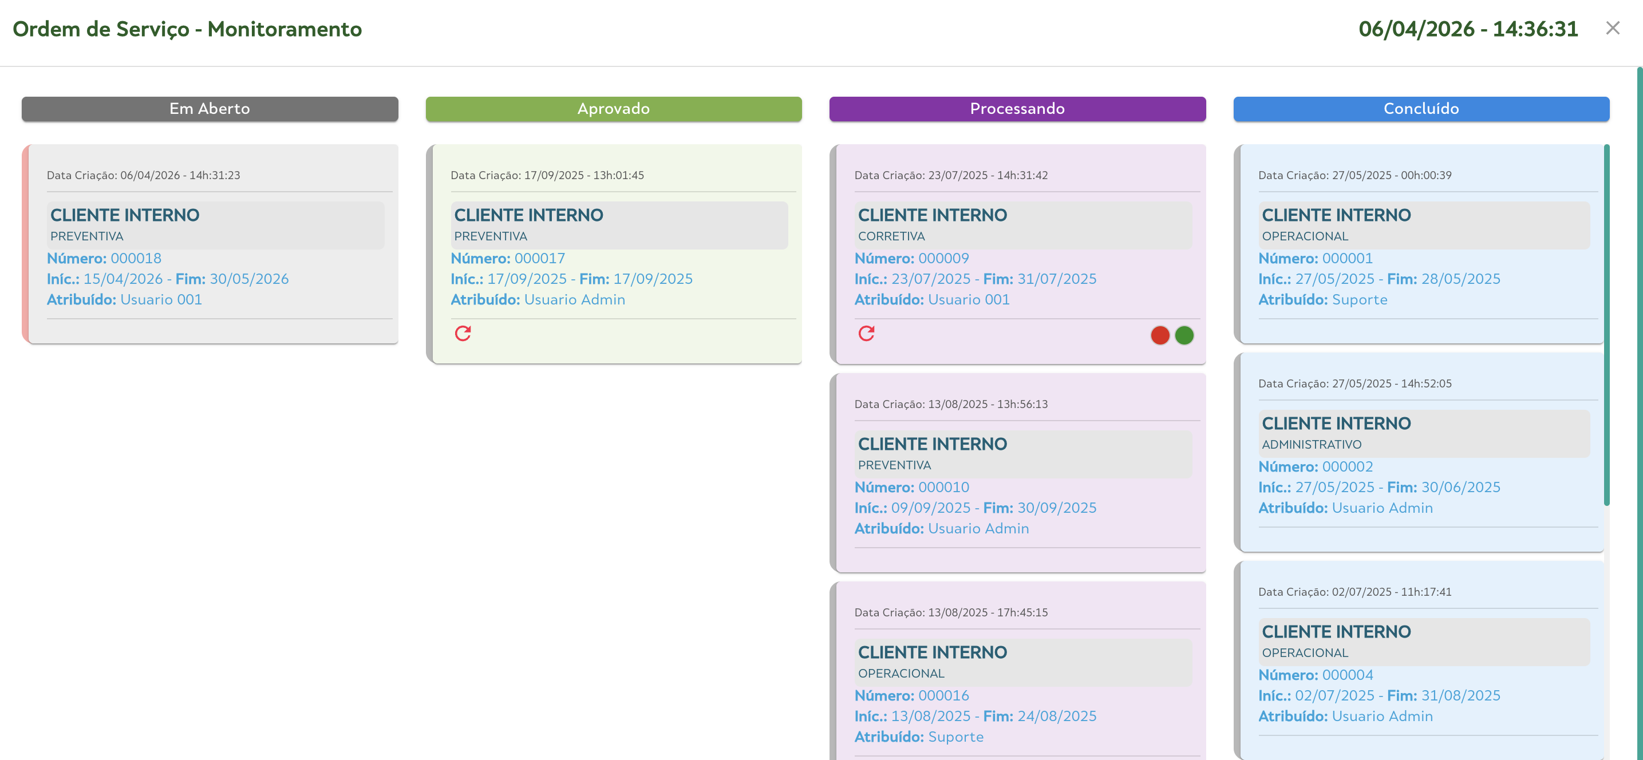Click the Usuario Admin link on order 000002

[1381, 508]
